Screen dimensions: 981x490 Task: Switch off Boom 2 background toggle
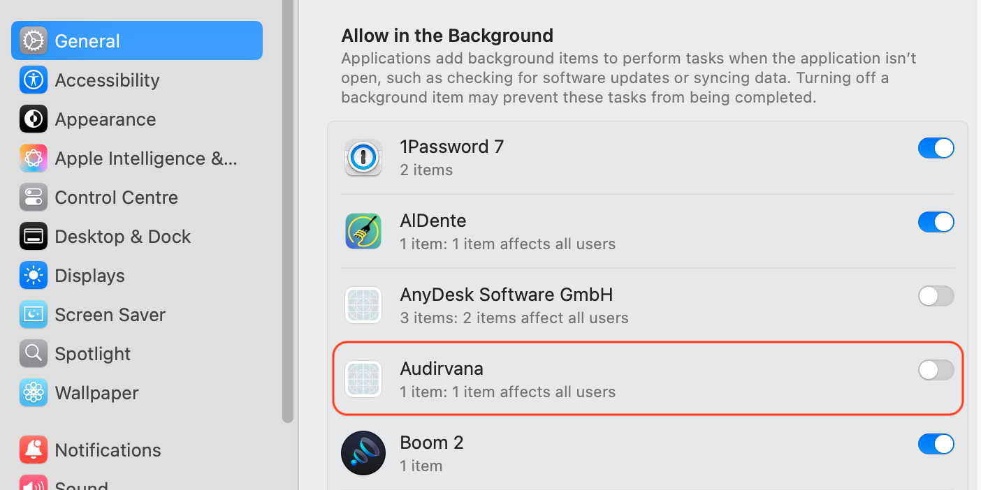(x=936, y=444)
